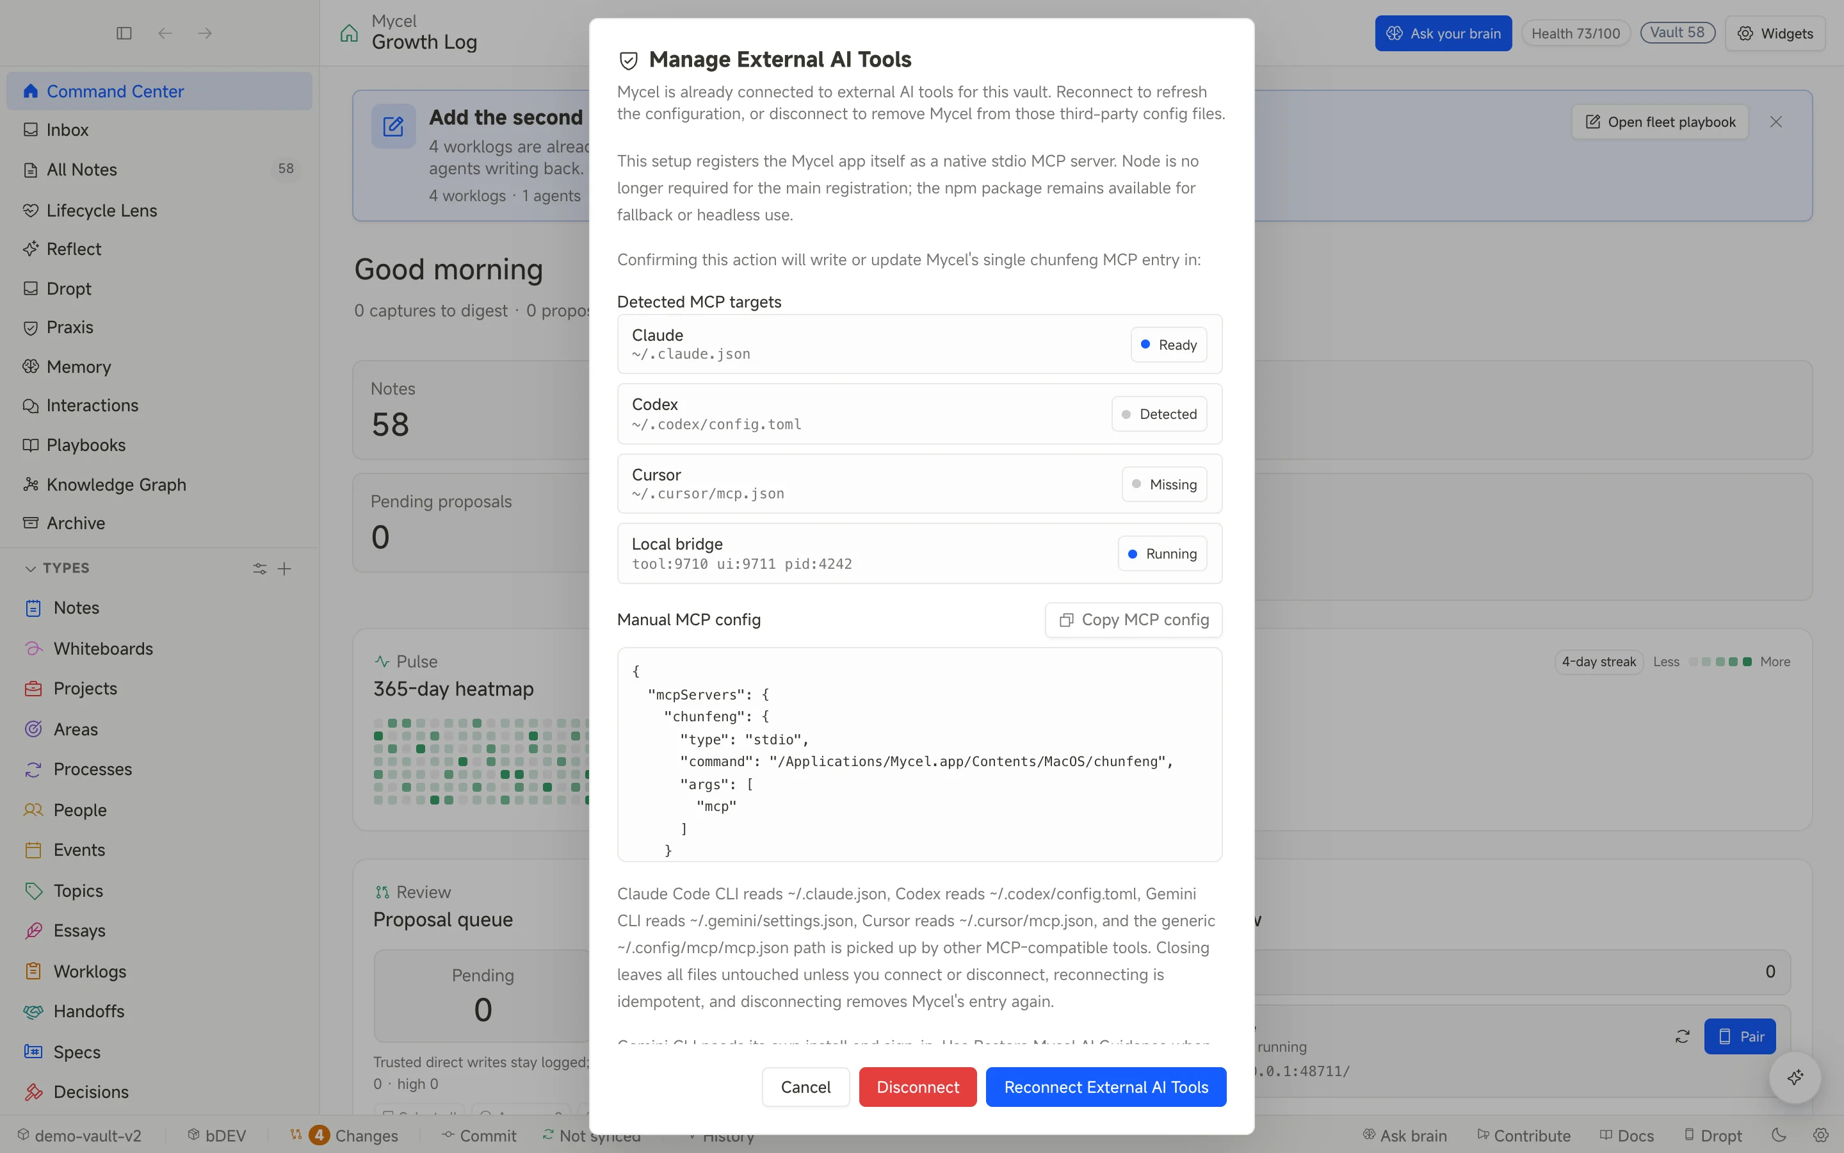Screen dimensions: 1844x1153
Task: Open Praxis in sidebar
Action: point(159,328)
